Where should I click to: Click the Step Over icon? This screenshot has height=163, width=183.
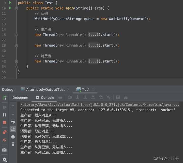tap(70, 97)
